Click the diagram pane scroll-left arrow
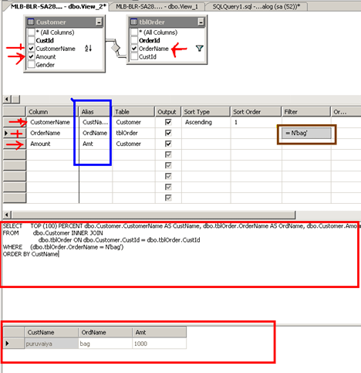Screen dimensions: 361x373 (x=7, y=99)
